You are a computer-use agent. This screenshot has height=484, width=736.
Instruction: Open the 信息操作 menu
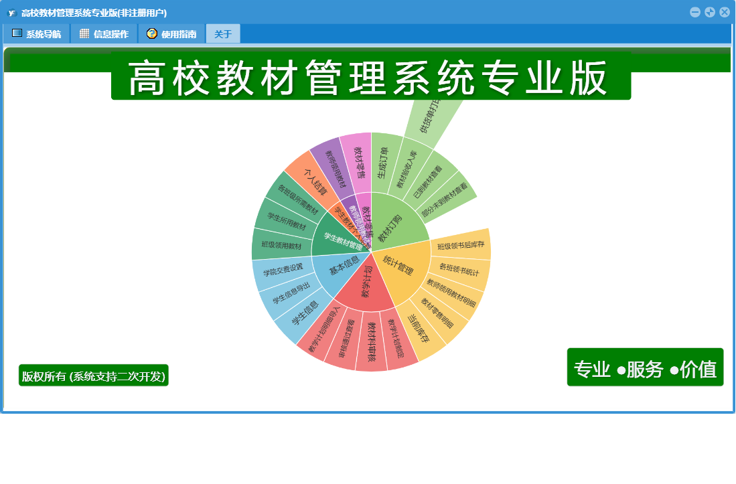tap(104, 33)
